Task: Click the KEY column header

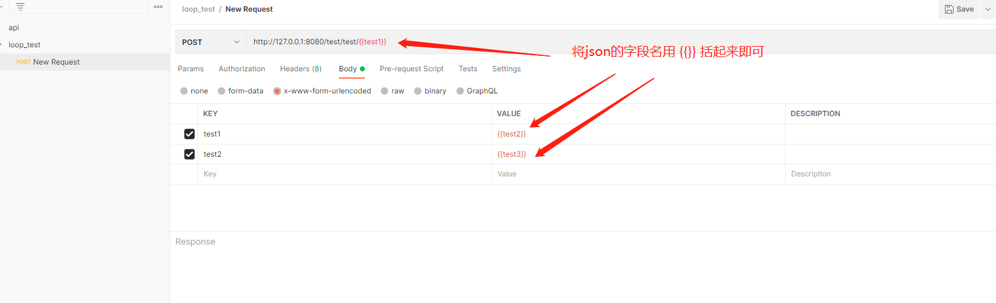Action: coord(210,114)
